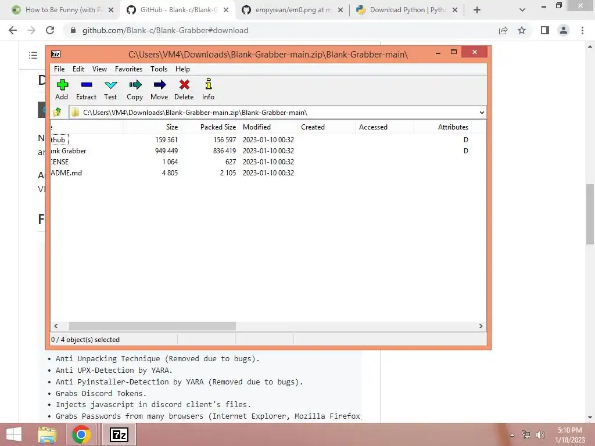Switch to the empyrean/em0.png tab
Viewport: 595px width, 446px height.
point(293,10)
